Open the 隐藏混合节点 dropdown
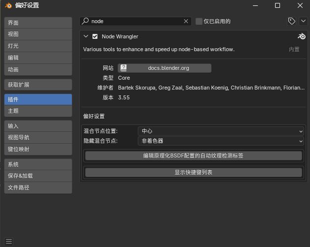 click(x=220, y=141)
